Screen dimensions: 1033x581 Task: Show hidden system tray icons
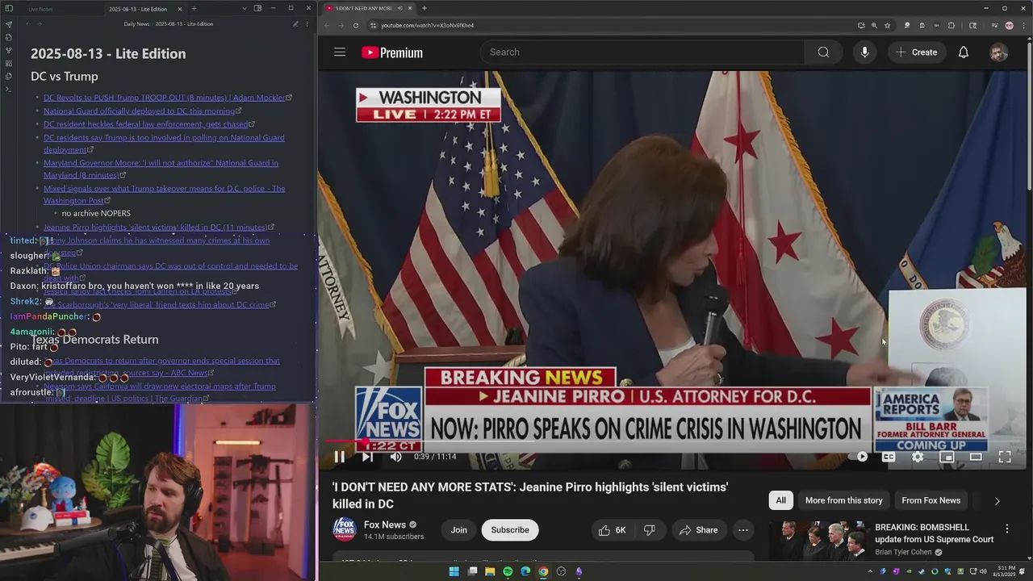coord(870,571)
